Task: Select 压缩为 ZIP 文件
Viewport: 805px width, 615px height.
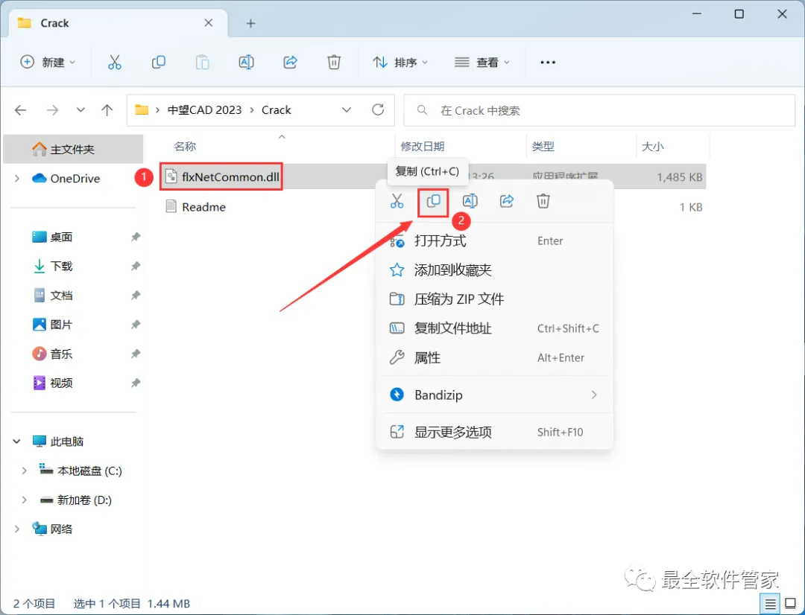Action: (x=495, y=299)
